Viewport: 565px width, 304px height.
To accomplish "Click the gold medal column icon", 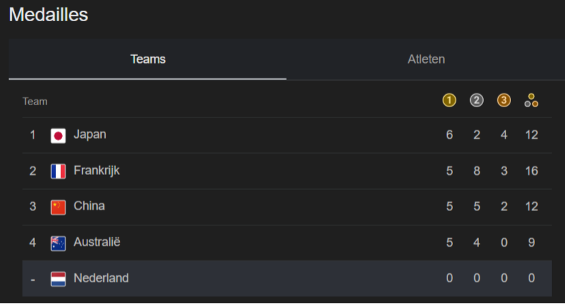I will [449, 100].
